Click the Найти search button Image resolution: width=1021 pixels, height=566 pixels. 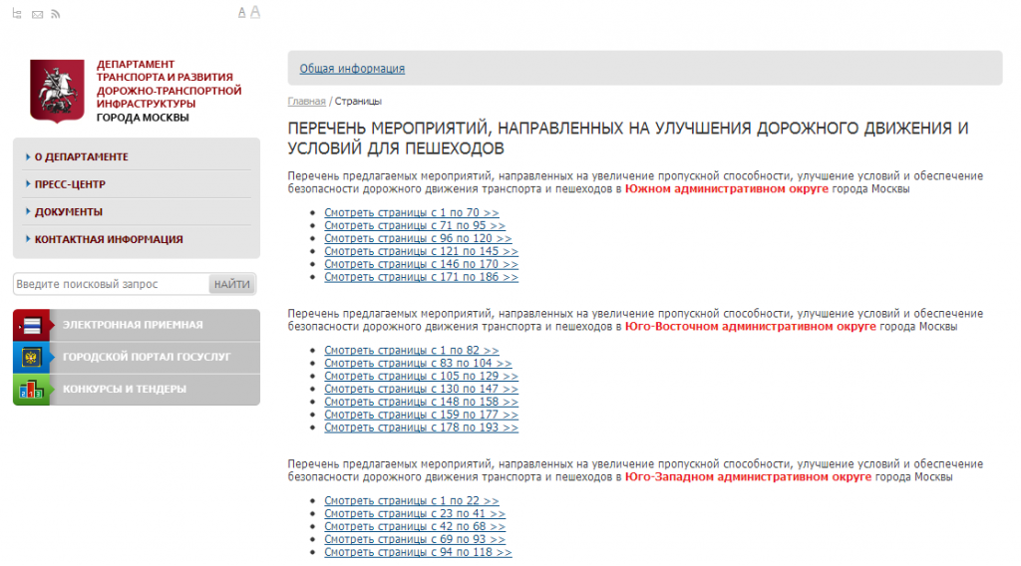[231, 284]
